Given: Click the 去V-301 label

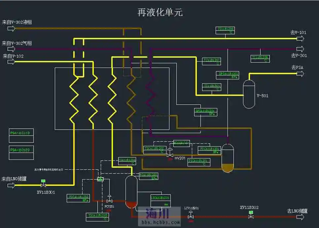Looking at the screenshot, I should tap(299, 55).
